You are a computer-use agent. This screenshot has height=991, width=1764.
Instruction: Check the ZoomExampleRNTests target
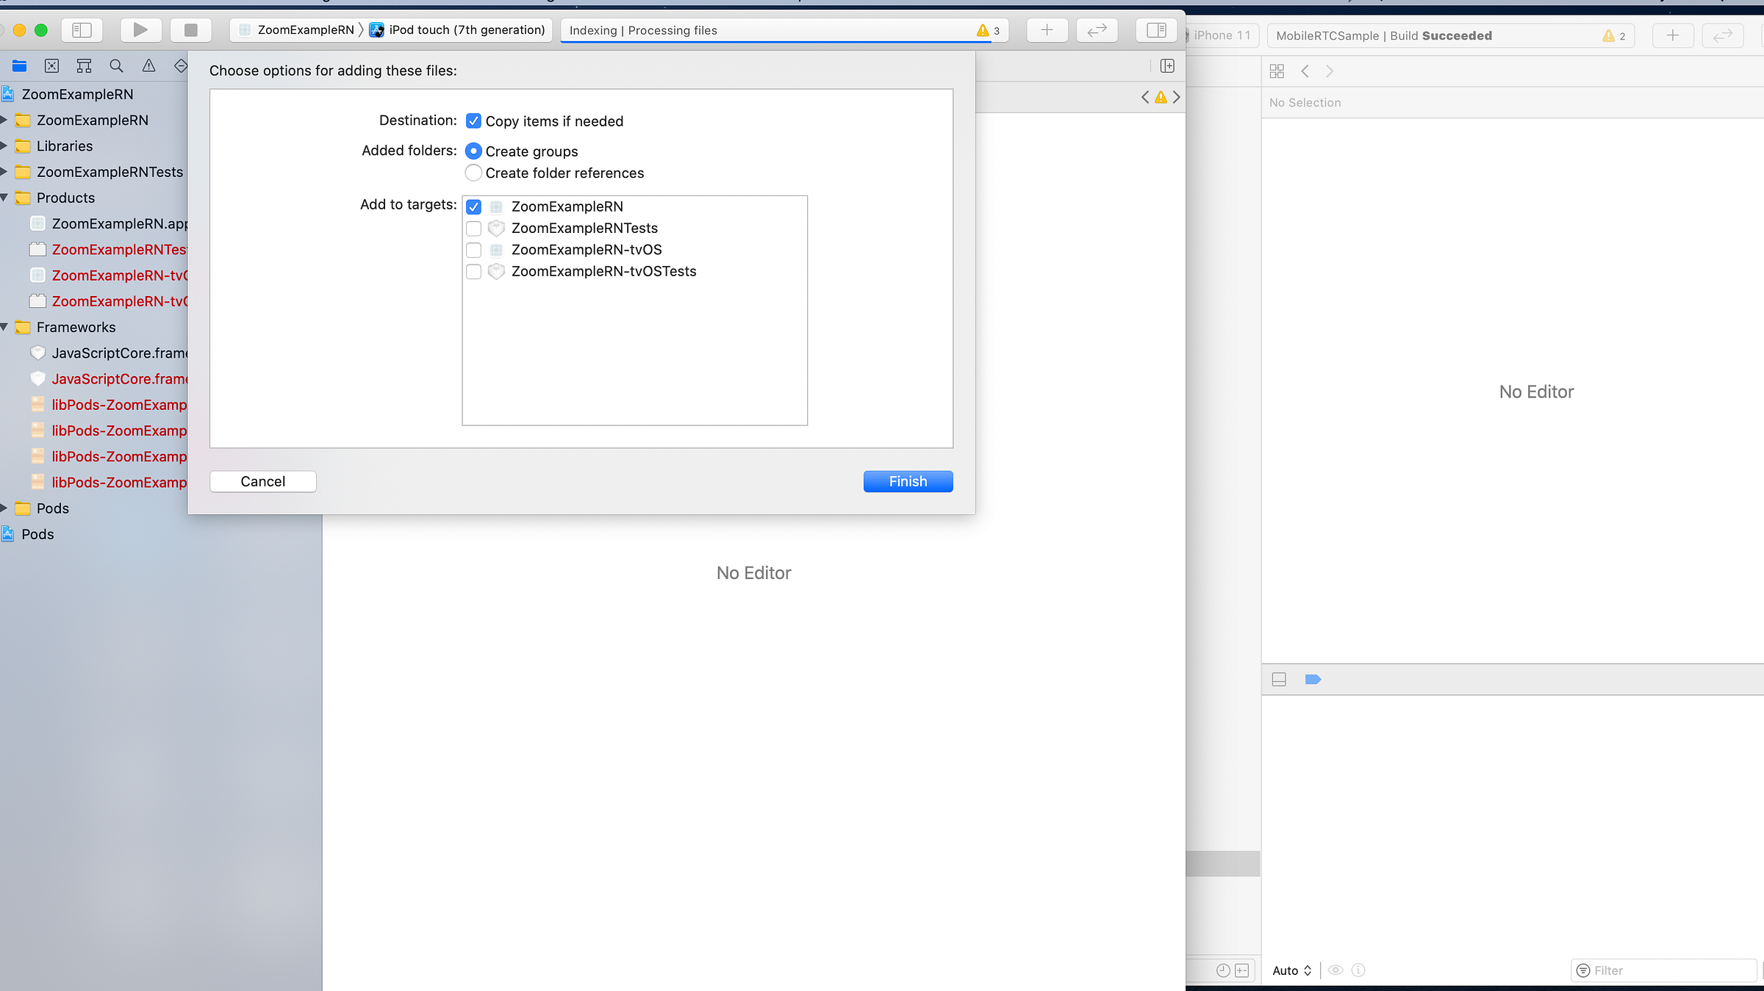point(473,228)
